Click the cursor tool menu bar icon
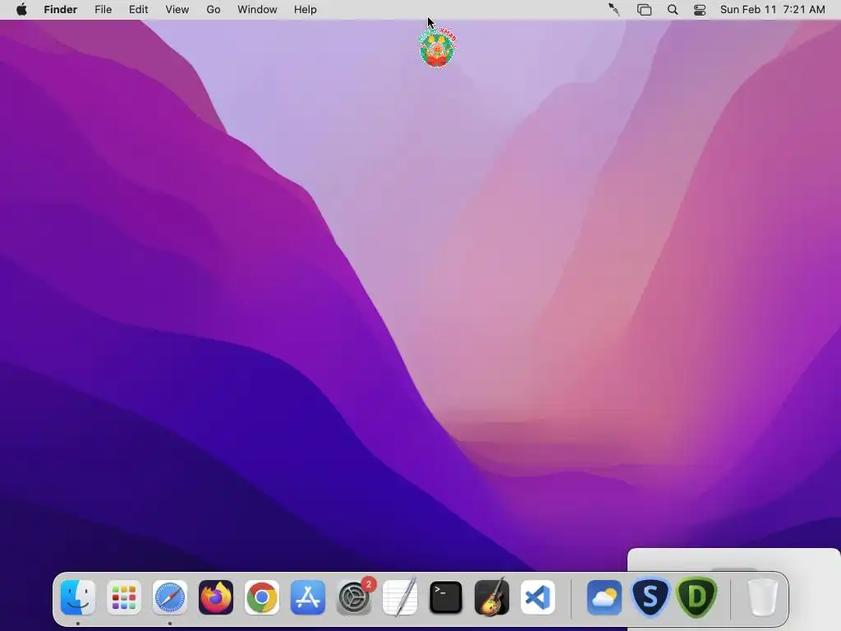This screenshot has width=841, height=631. 614,10
